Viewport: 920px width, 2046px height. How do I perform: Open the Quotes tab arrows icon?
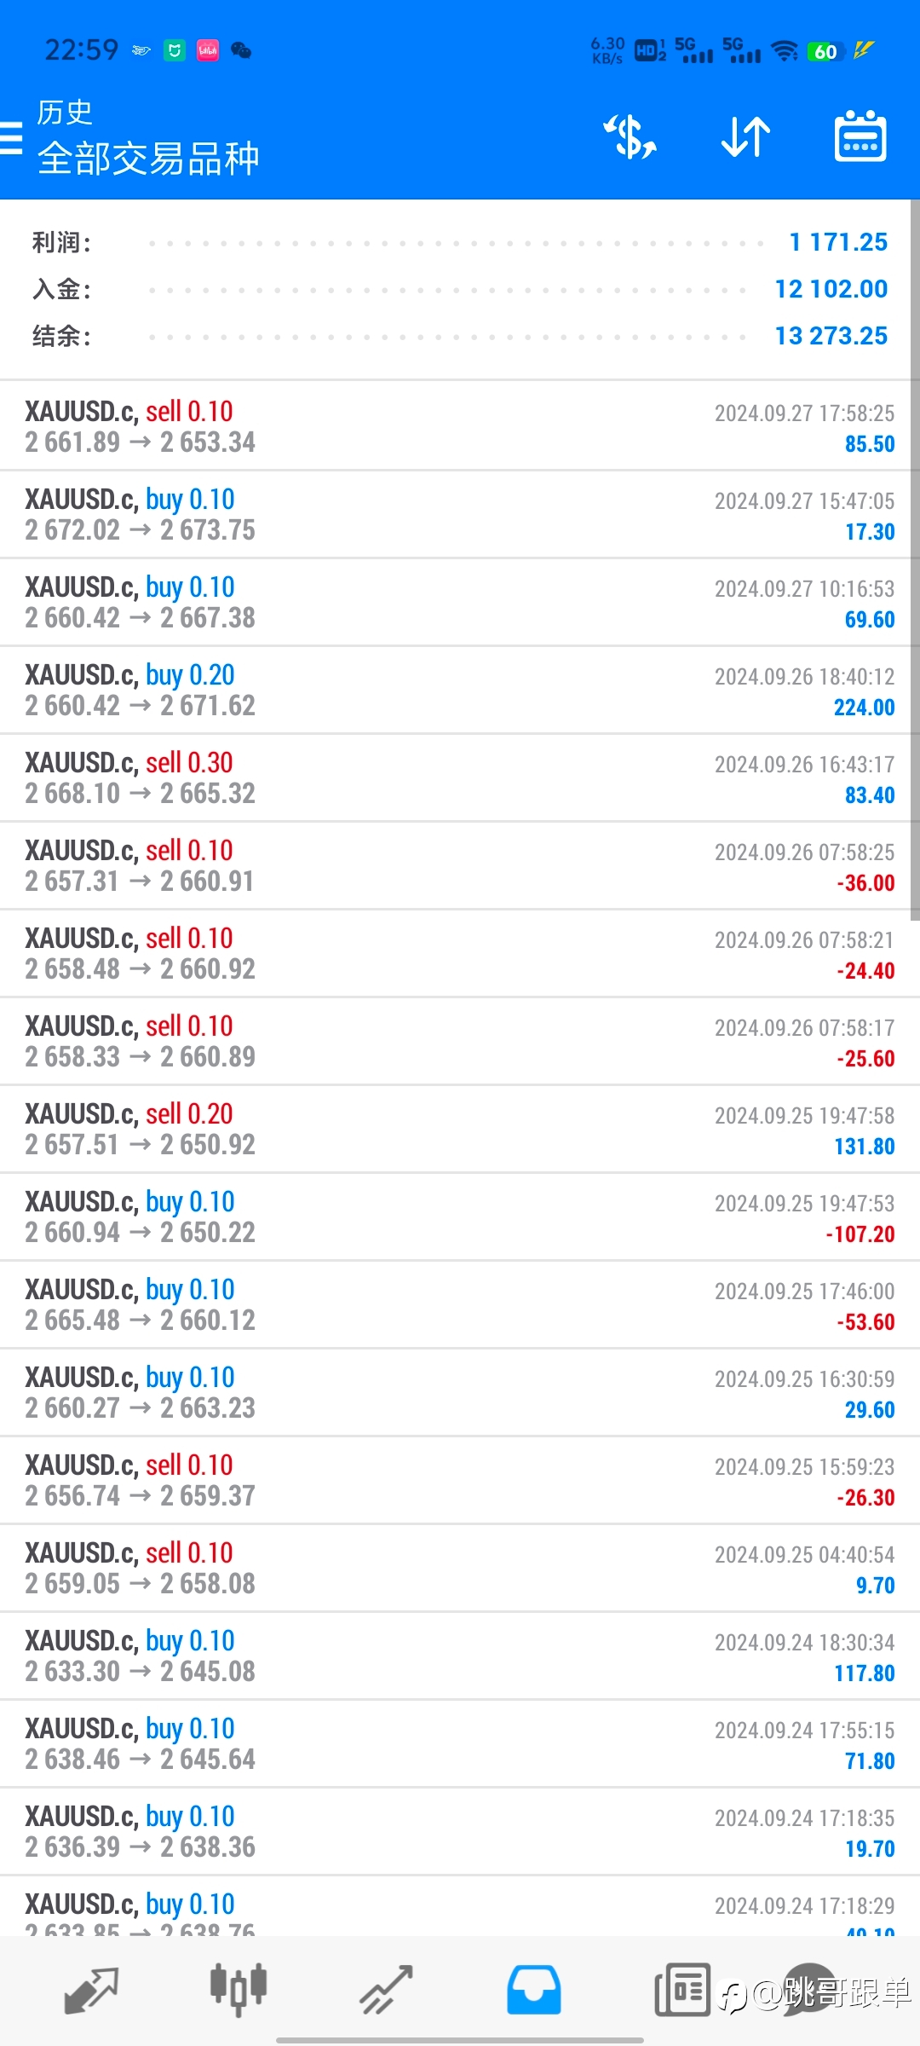tap(91, 1991)
